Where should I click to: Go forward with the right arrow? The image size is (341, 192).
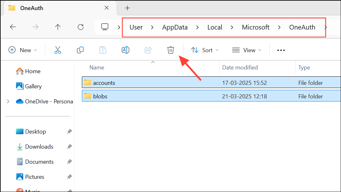[x=35, y=27]
